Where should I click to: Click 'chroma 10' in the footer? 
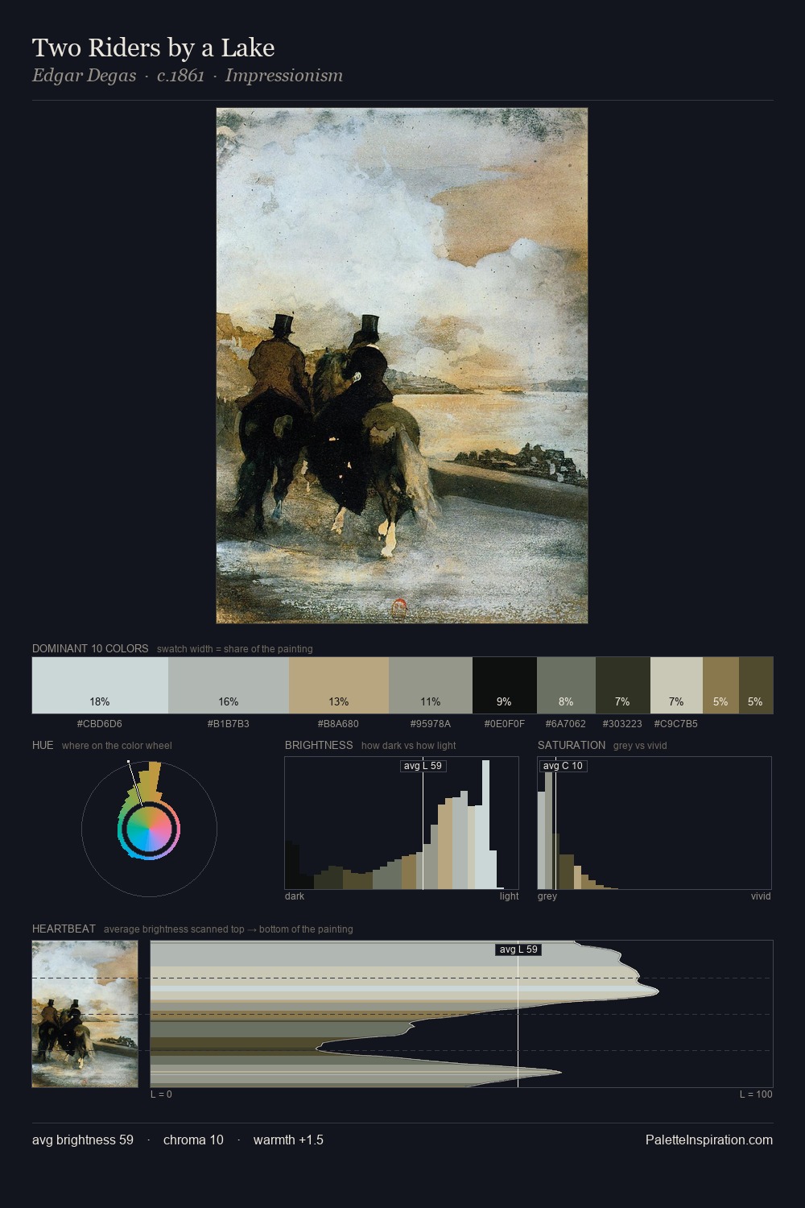[x=193, y=1140]
